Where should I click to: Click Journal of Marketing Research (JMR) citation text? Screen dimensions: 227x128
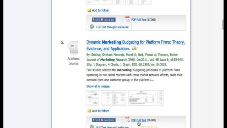click(x=111, y=60)
